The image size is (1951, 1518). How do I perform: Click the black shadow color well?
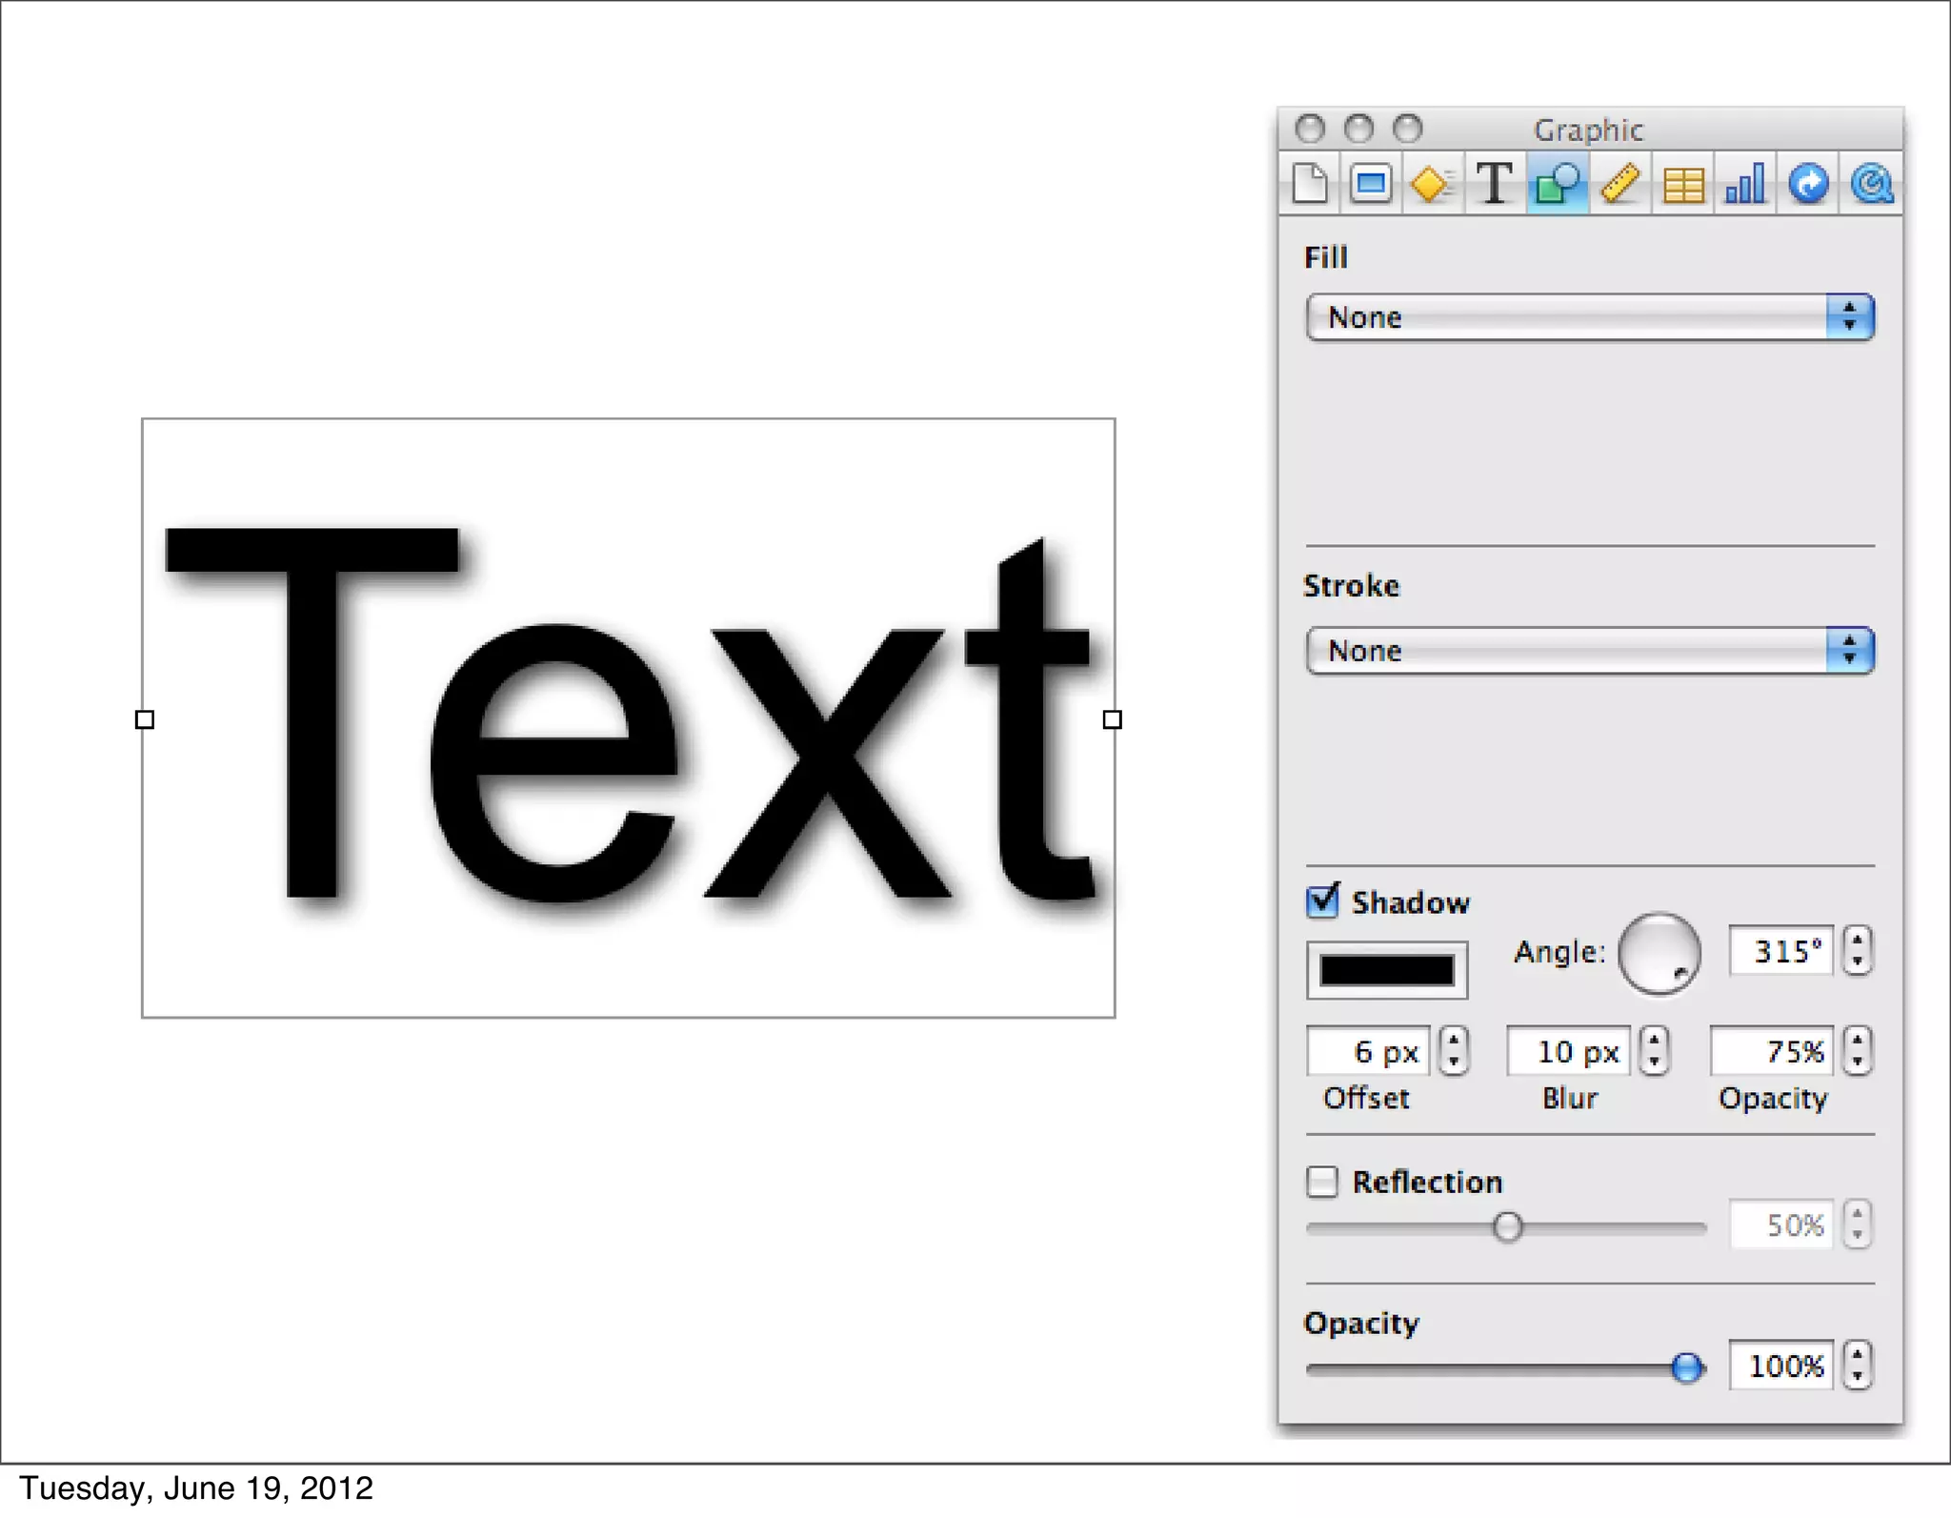[1387, 970]
